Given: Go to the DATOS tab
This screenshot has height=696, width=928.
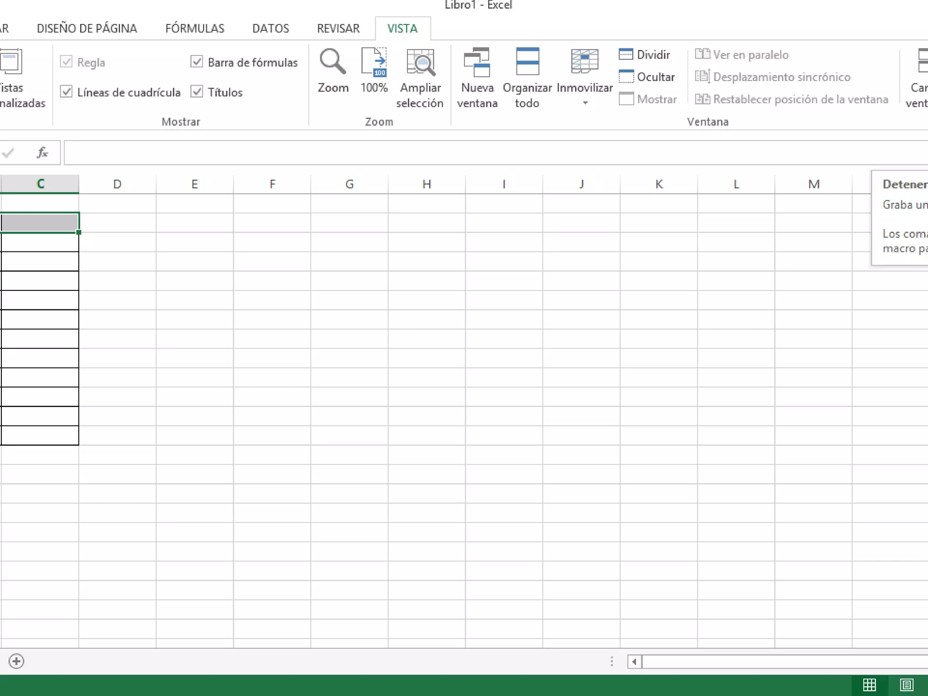Looking at the screenshot, I should (270, 29).
